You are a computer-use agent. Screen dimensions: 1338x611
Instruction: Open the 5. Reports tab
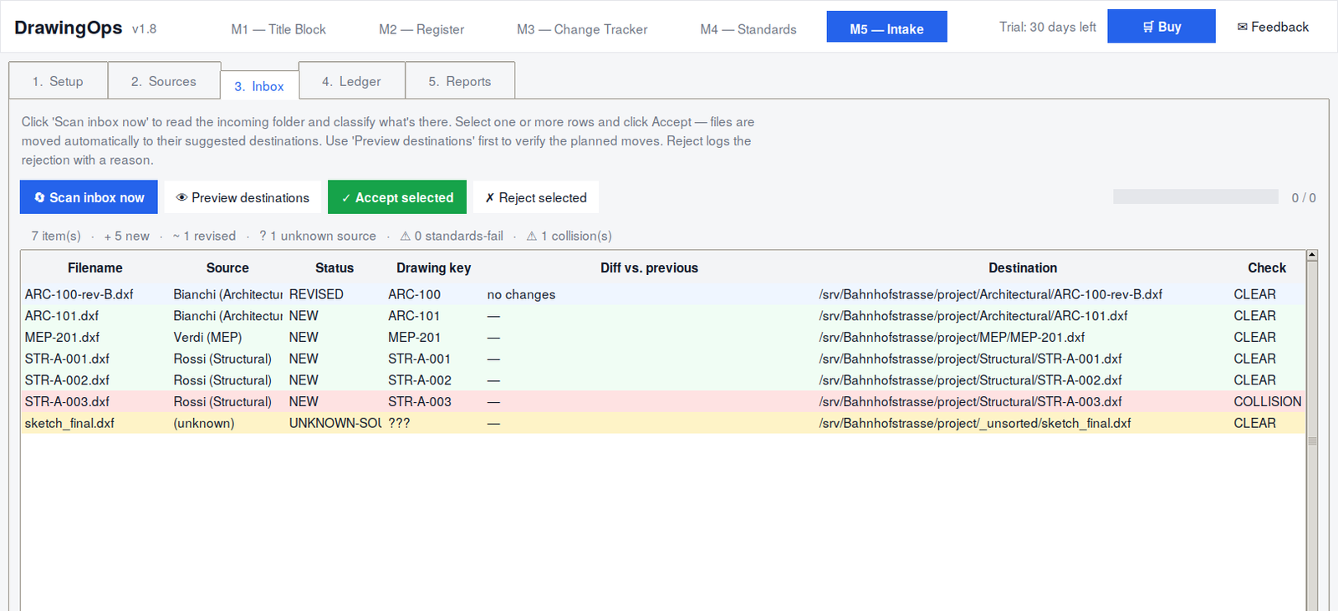[460, 81]
